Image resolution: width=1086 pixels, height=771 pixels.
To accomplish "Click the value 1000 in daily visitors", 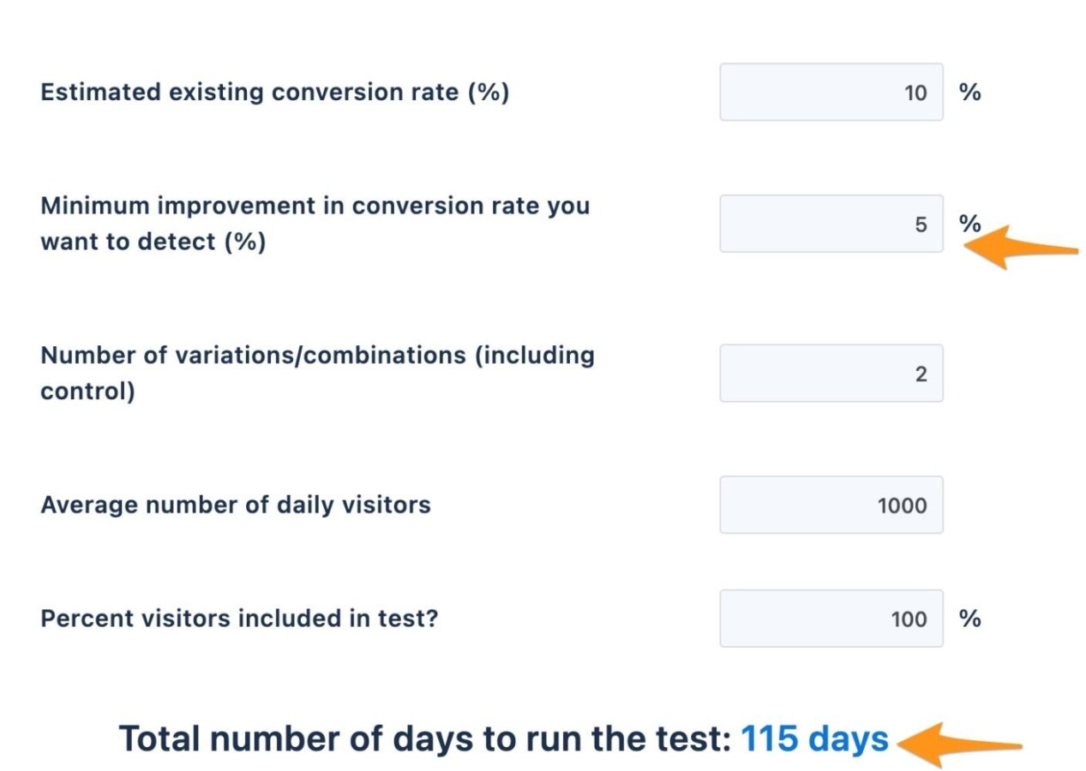I will coord(902,505).
